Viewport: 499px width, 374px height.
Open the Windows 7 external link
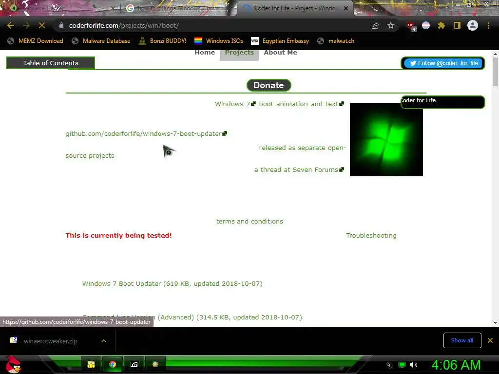pos(235,104)
